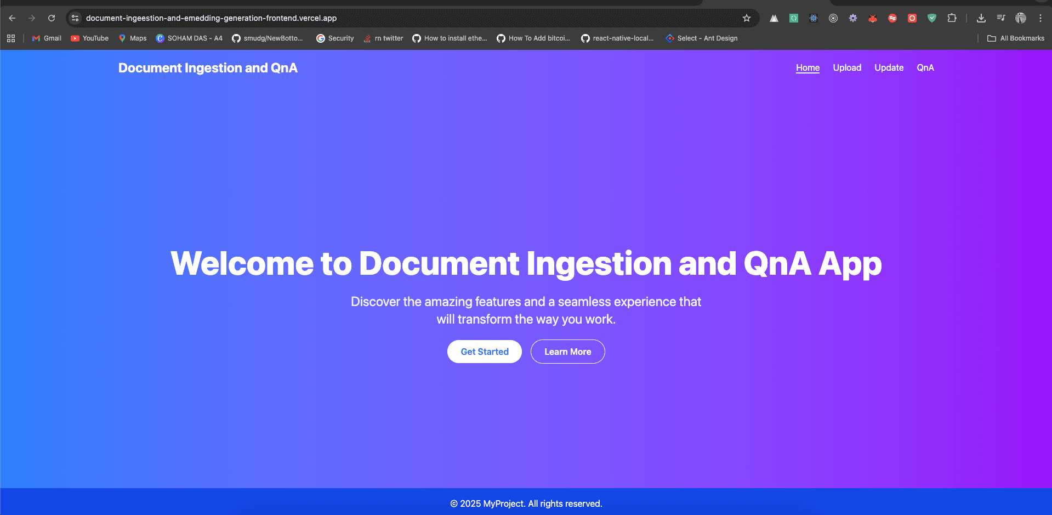Open the red square record extension icon

tap(912, 18)
